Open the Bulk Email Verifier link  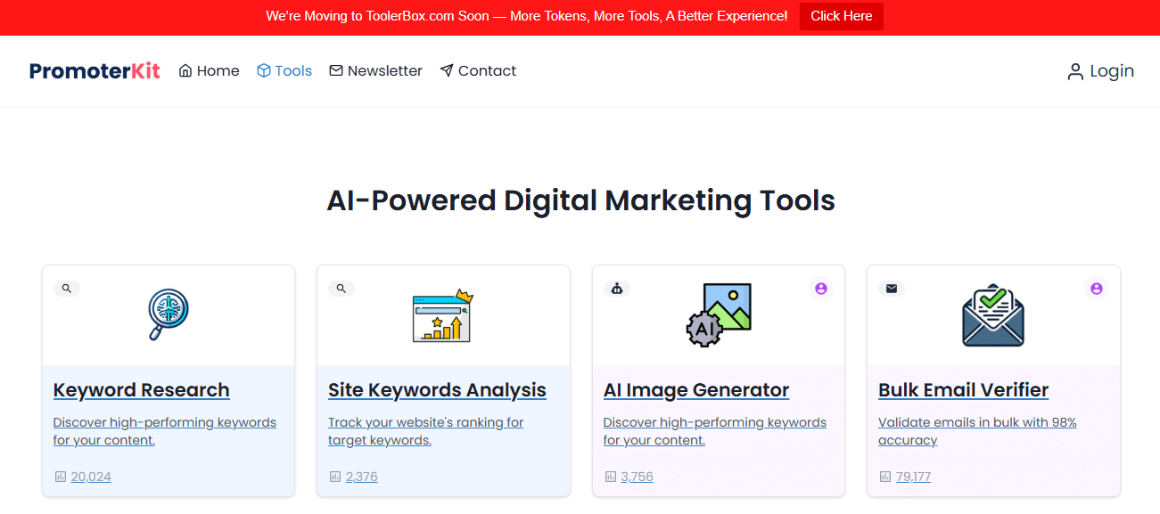point(963,390)
